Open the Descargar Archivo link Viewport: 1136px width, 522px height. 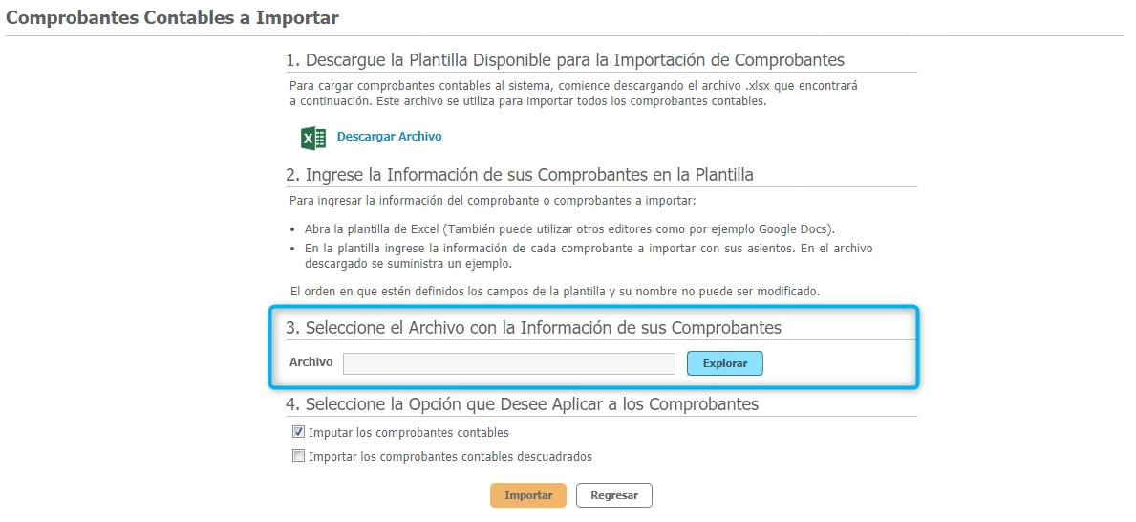(x=389, y=137)
